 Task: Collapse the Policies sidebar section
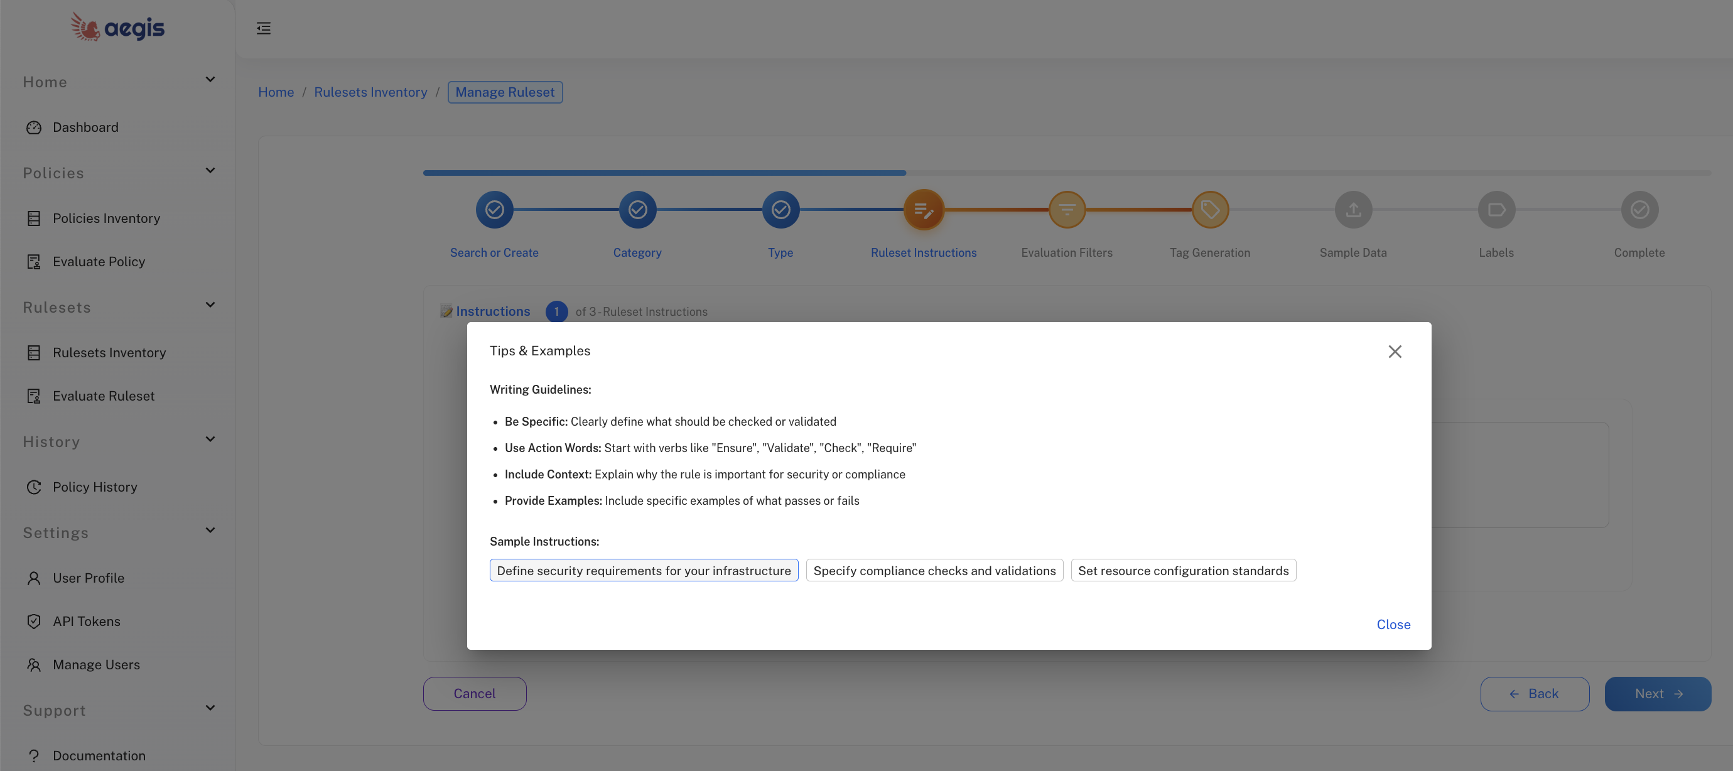tap(210, 171)
